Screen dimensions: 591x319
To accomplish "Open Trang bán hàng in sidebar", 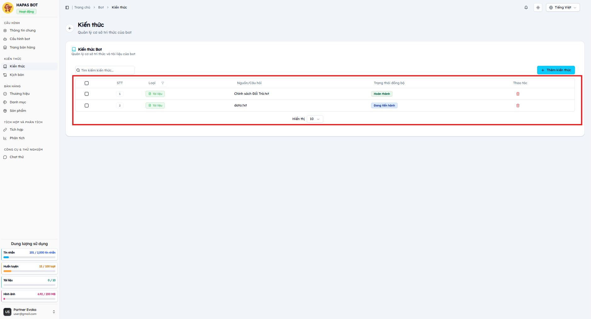I will (x=29, y=48).
